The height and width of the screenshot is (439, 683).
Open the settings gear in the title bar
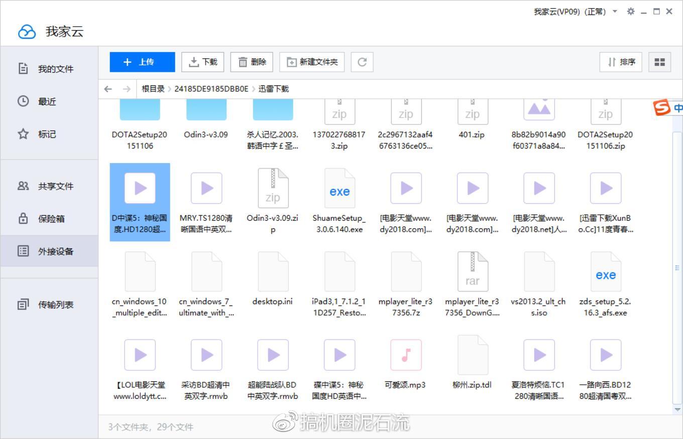coord(631,12)
